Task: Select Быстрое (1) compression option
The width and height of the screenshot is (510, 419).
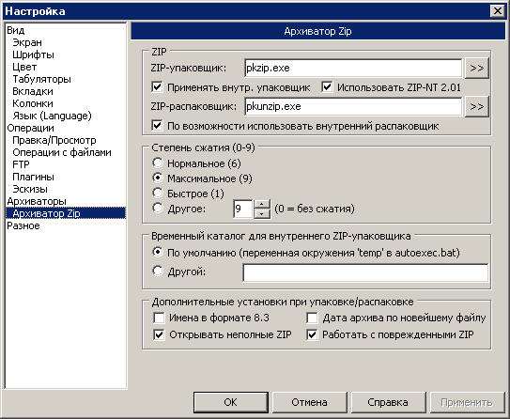Action: 158,194
